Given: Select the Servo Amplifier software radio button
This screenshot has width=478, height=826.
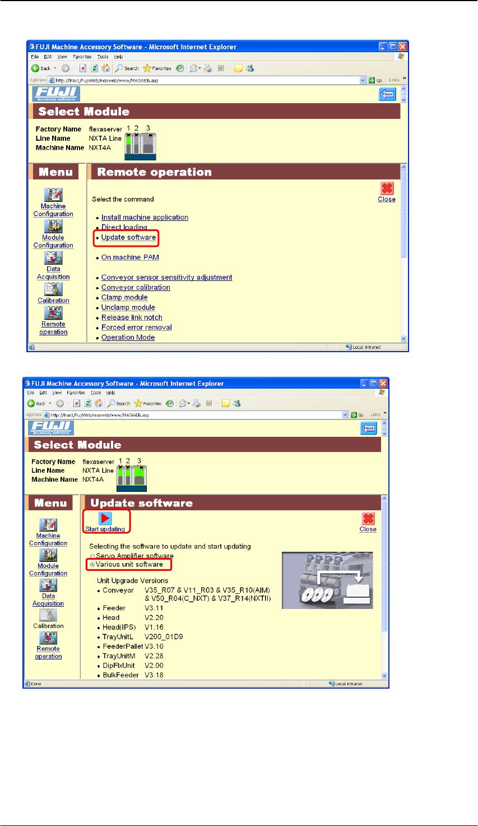Looking at the screenshot, I should click(92, 556).
